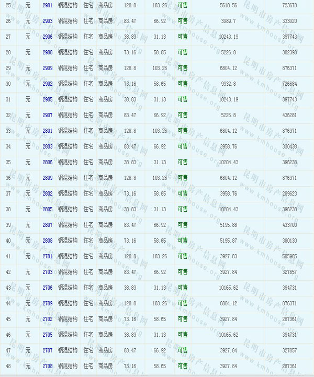Click room number 2802
The image size is (314, 377).
click(48, 193)
